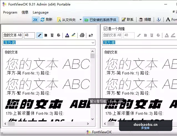Click the left font size 48 field
The height and width of the screenshot is (136, 177).
point(29,35)
